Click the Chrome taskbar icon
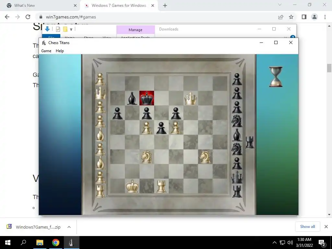 pyautogui.click(x=56, y=243)
